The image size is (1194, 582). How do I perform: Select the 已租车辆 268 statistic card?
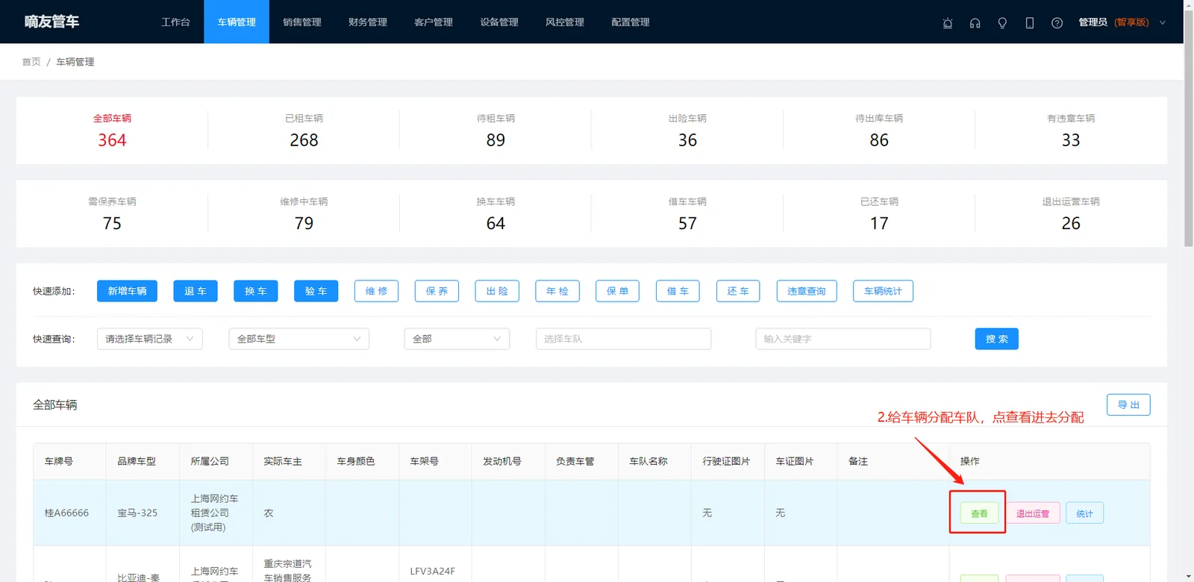(x=304, y=131)
